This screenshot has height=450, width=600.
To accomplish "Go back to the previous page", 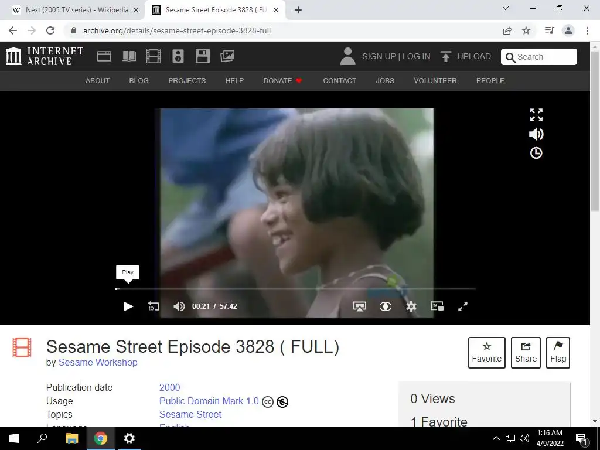I will [x=13, y=30].
